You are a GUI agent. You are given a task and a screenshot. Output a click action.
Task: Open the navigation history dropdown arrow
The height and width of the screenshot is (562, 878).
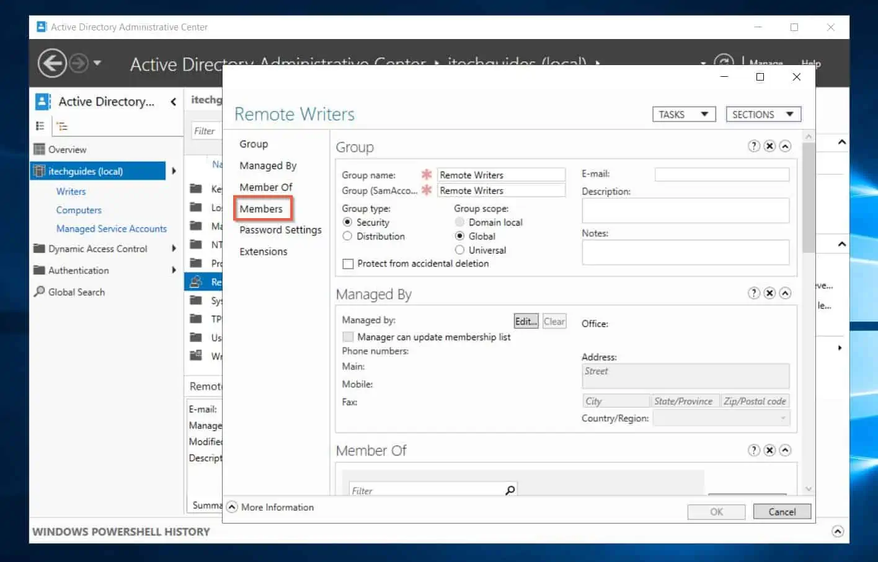point(97,63)
